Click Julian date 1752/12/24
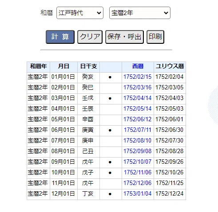The height and width of the screenshot is (212, 218). click(170, 194)
